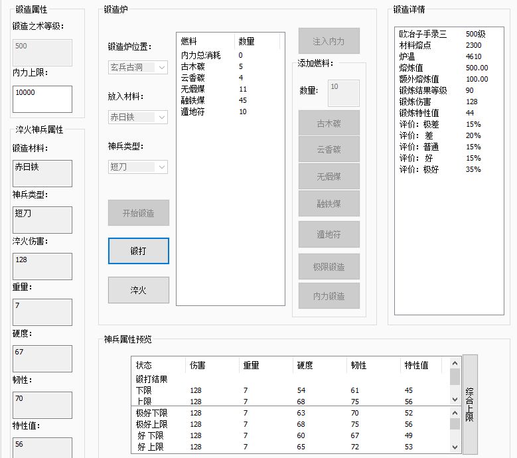517x458 pixels.
Task: Add fuel with the 古木碳 button
Action: (x=329, y=123)
